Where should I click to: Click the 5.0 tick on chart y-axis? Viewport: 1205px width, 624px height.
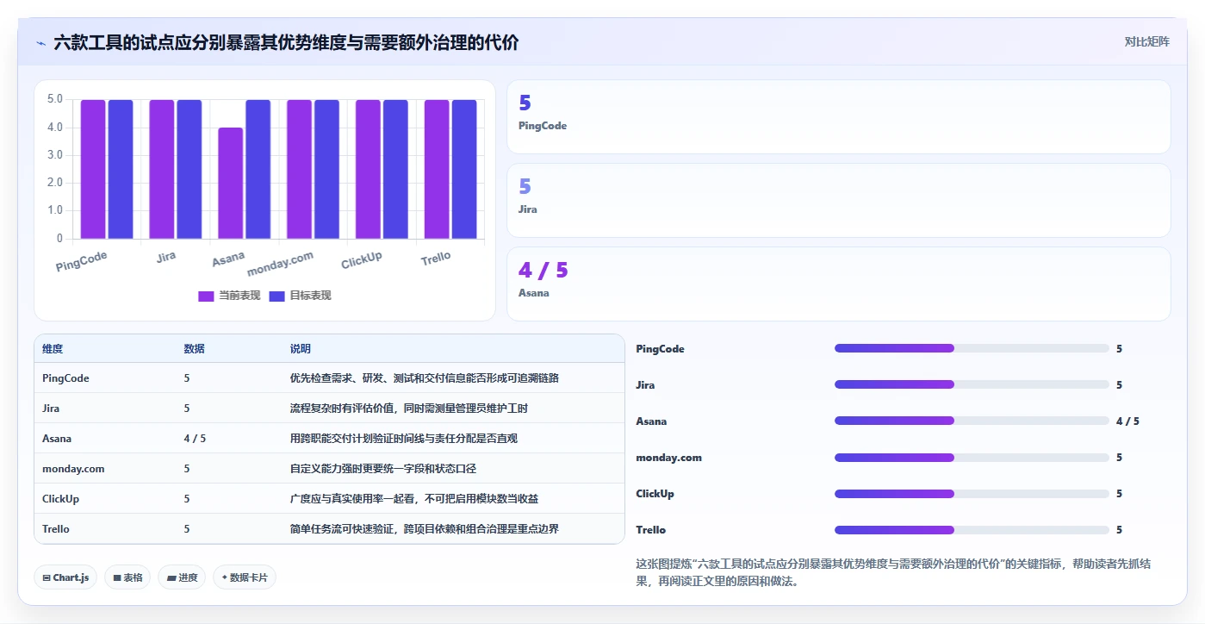pos(54,100)
